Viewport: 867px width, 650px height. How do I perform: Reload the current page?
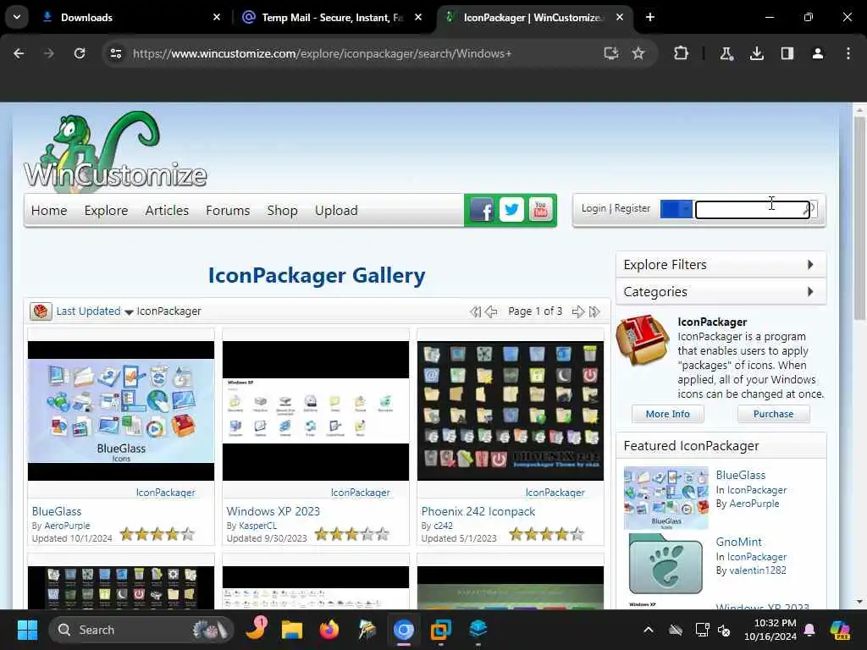click(80, 53)
